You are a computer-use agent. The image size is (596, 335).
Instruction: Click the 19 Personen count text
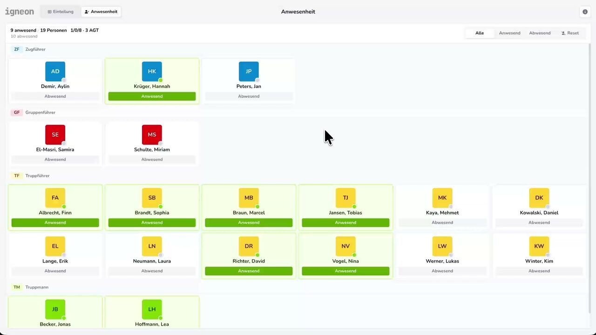[x=54, y=30]
